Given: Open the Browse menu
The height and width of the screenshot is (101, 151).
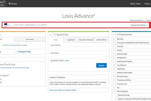Looking at the screenshot, I should coord(13,4).
